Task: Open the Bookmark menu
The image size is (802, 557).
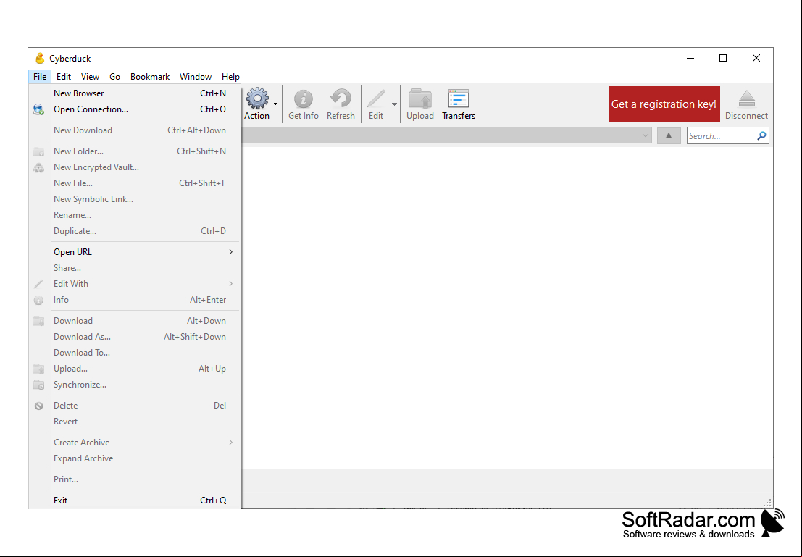Action: [x=150, y=76]
